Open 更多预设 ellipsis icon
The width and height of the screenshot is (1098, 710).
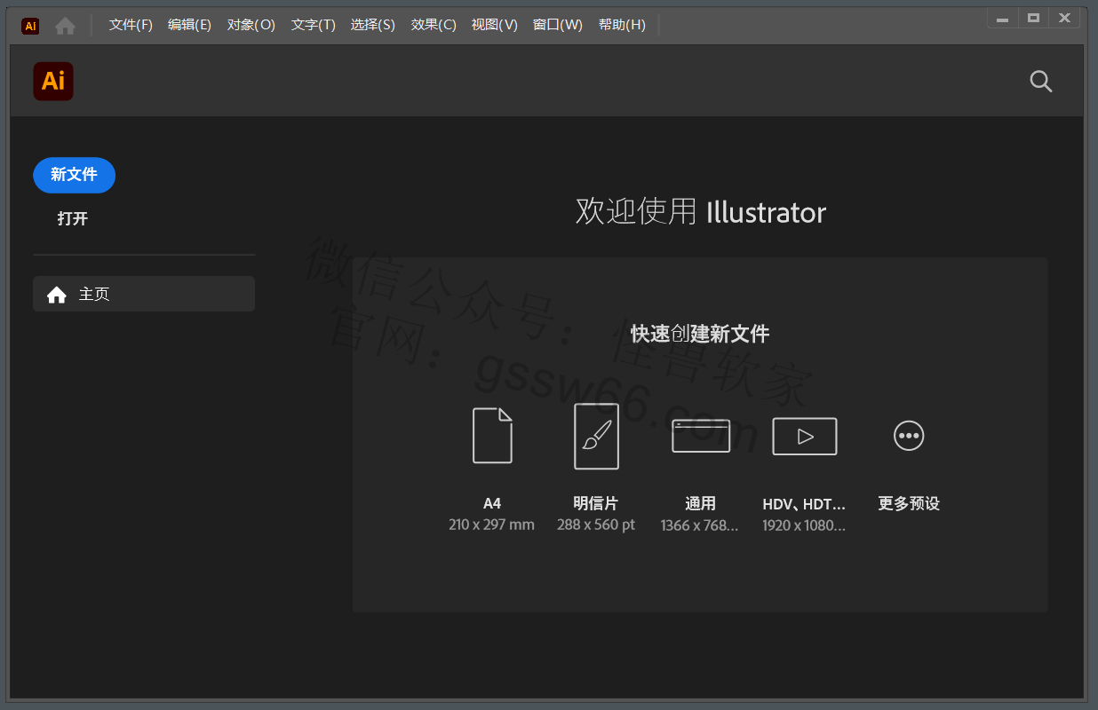point(909,436)
